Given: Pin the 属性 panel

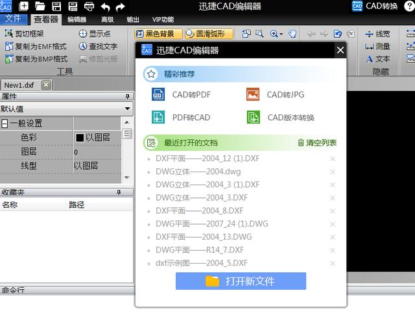Looking at the screenshot, I should click(x=127, y=96).
